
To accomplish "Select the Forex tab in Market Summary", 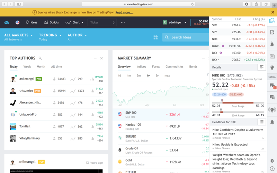I will [156, 66].
